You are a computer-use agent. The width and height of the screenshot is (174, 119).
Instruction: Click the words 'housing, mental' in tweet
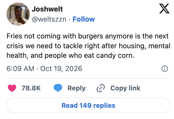click(144, 46)
